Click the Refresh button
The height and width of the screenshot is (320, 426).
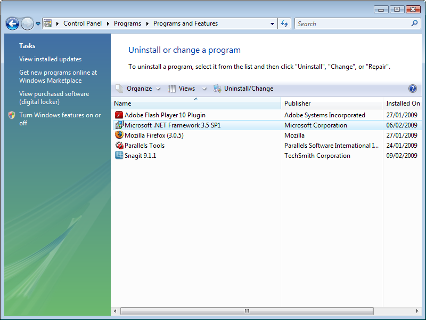pyautogui.click(x=284, y=23)
